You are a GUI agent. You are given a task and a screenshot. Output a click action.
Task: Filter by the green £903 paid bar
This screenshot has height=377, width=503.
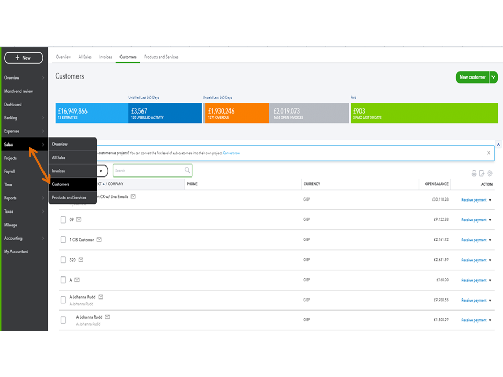(424, 113)
